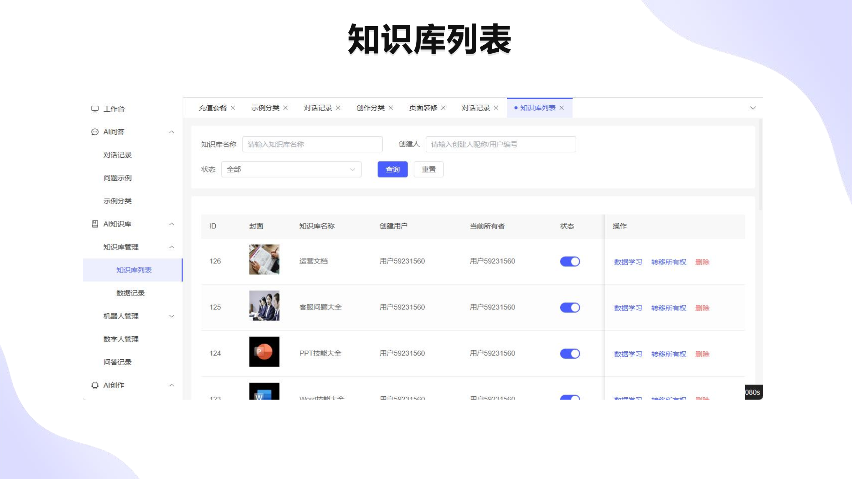Click the blue 查询 button
852x479 pixels.
[392, 169]
